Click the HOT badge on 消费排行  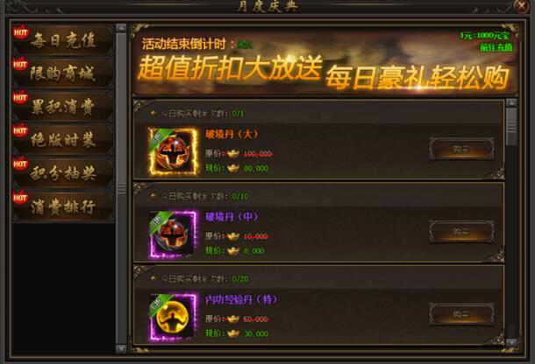click(x=20, y=198)
